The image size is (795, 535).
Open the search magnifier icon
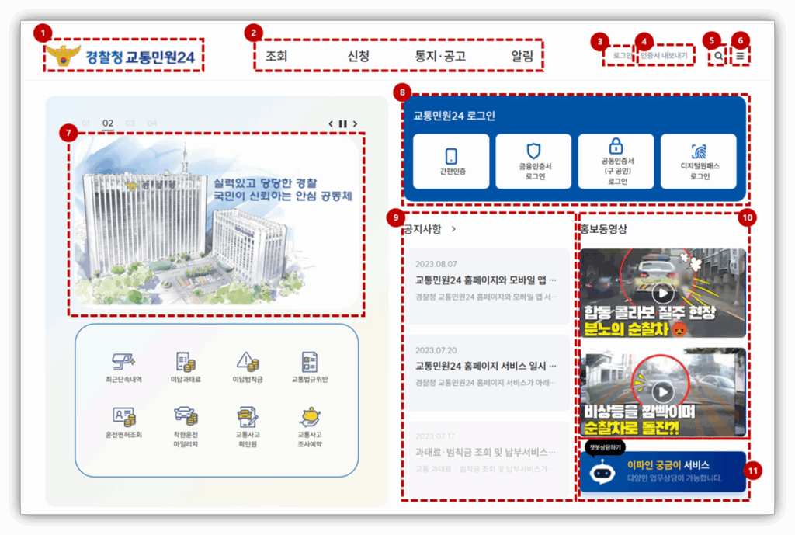pos(718,56)
